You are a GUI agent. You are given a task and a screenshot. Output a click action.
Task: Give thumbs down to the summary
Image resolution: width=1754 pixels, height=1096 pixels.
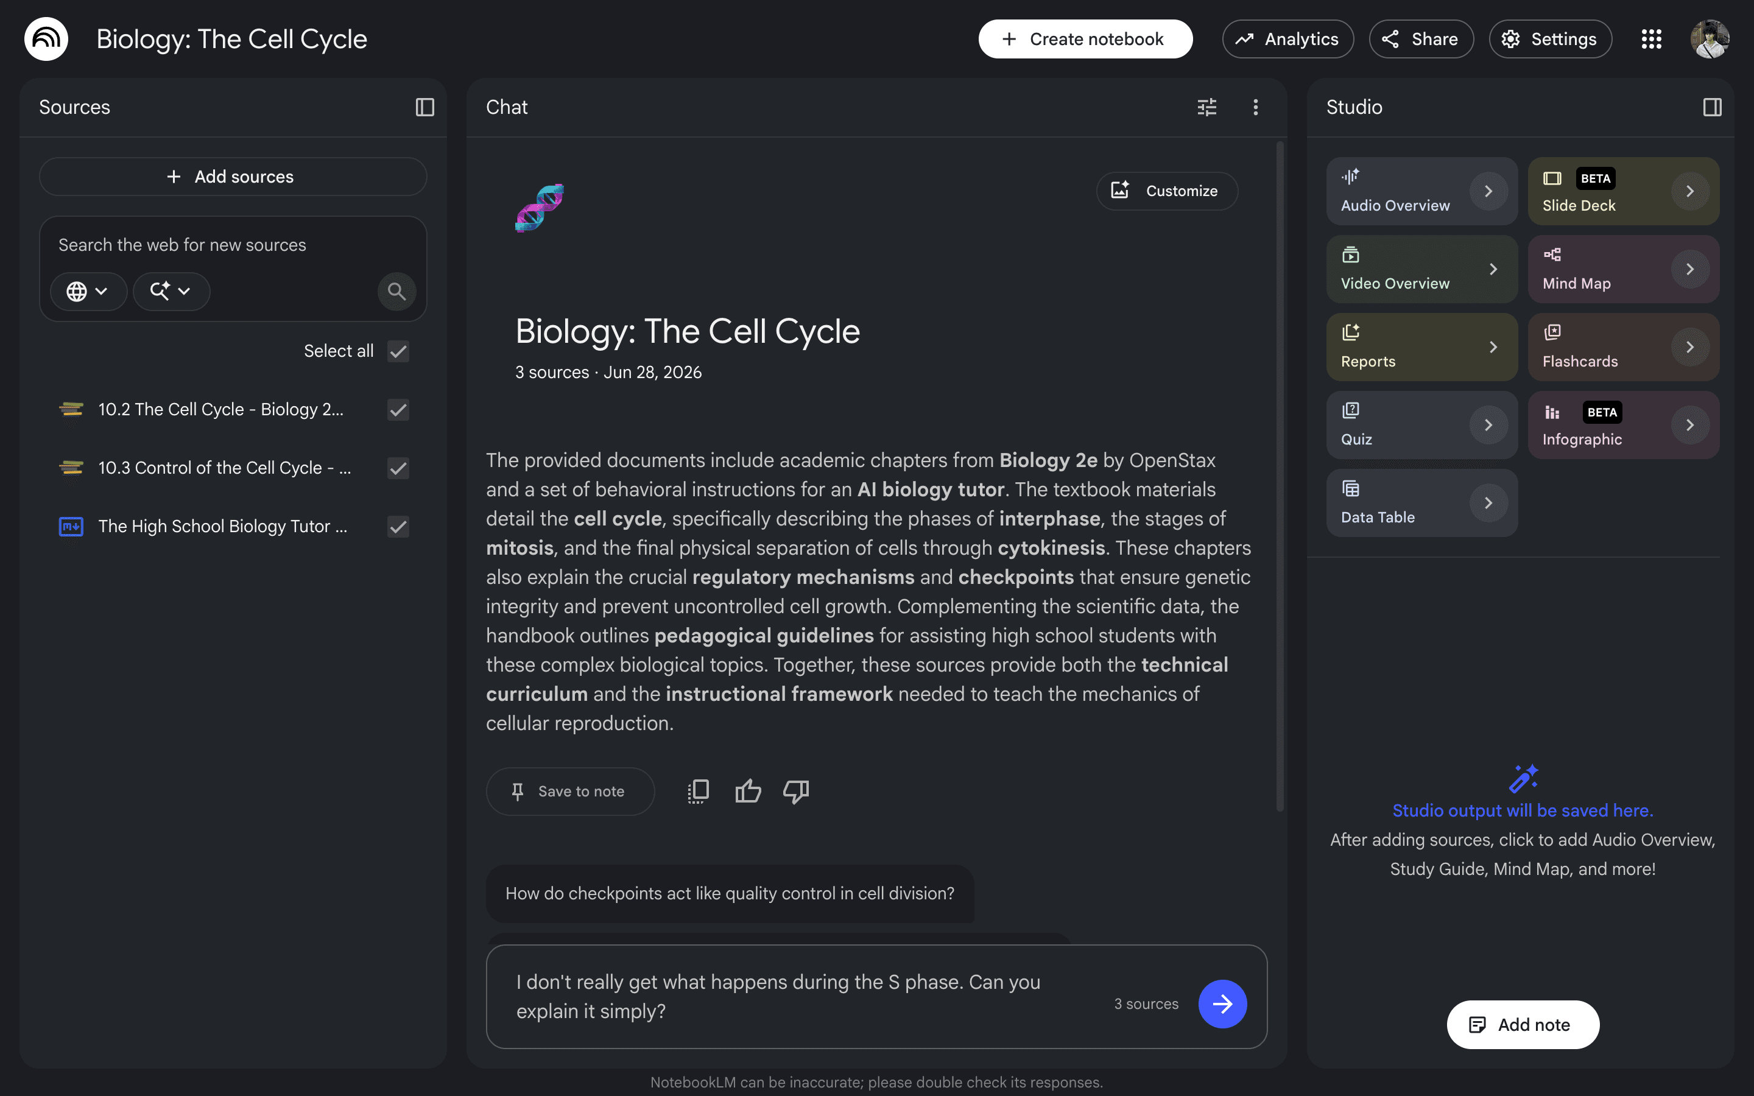click(796, 791)
